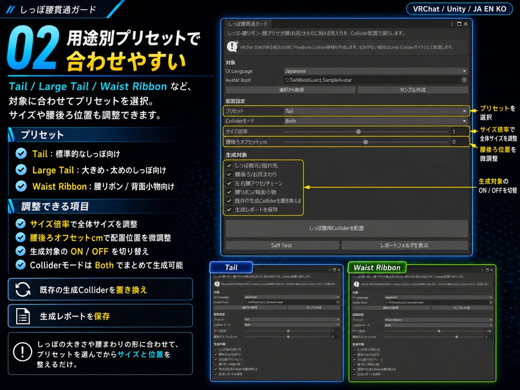Toggle 腰後ろ/お尻まわり checkbox in main window

point(229,174)
